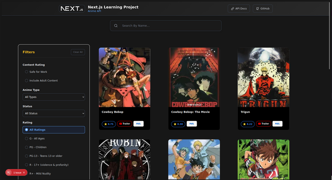Click the MAL badge on Cowboy Bebop: The Movie
The image size is (332, 180).
191,124
